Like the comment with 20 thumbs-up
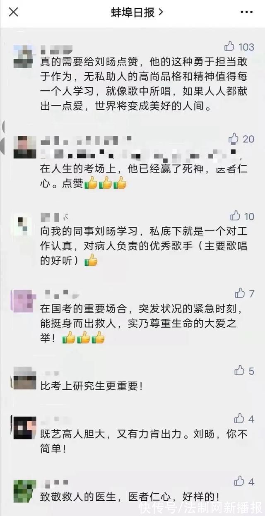 pos(234,138)
